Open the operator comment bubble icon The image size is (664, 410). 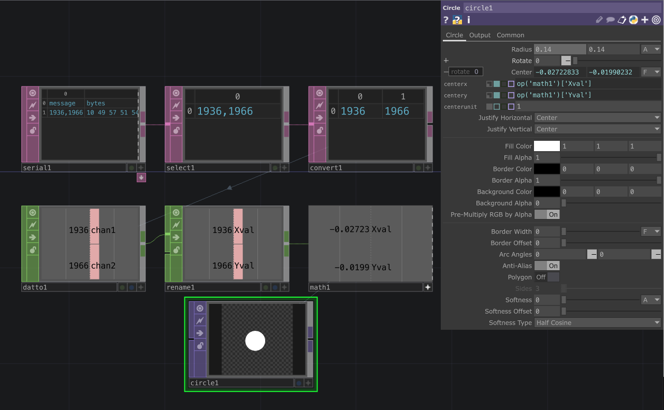tap(611, 20)
